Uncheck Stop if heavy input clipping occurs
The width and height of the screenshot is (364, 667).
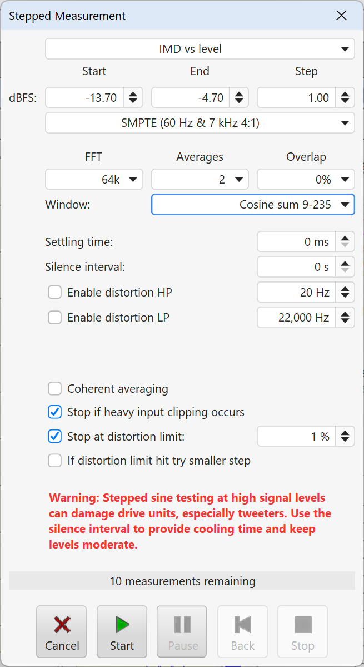point(55,412)
